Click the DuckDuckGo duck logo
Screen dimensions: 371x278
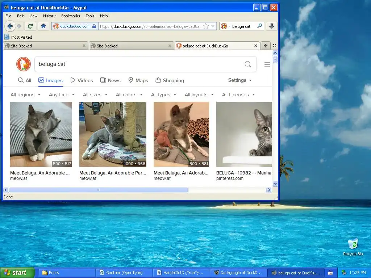click(x=24, y=64)
